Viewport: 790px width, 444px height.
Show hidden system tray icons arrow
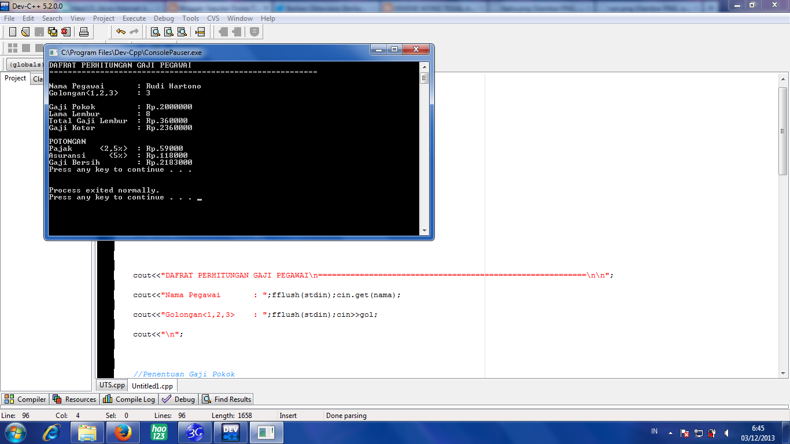670,432
